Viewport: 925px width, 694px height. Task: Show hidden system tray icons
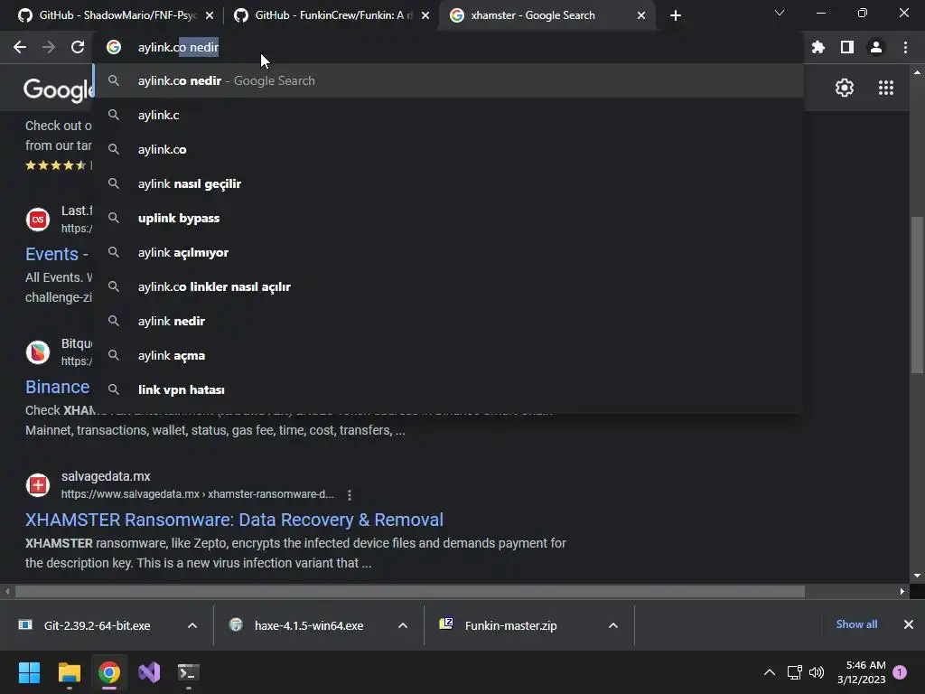770,672
